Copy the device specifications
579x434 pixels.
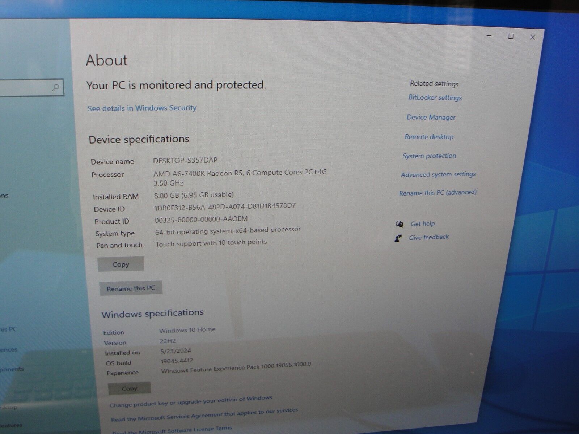pos(121,264)
